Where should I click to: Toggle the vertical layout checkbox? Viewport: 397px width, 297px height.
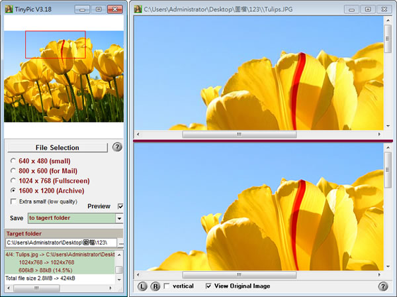pos(167,286)
